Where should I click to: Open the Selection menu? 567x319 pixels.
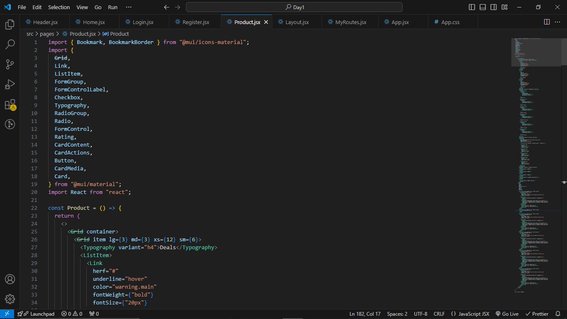pyautogui.click(x=59, y=7)
